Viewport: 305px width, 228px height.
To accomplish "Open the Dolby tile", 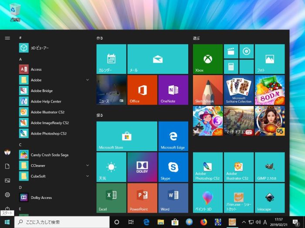I will click(142, 167).
